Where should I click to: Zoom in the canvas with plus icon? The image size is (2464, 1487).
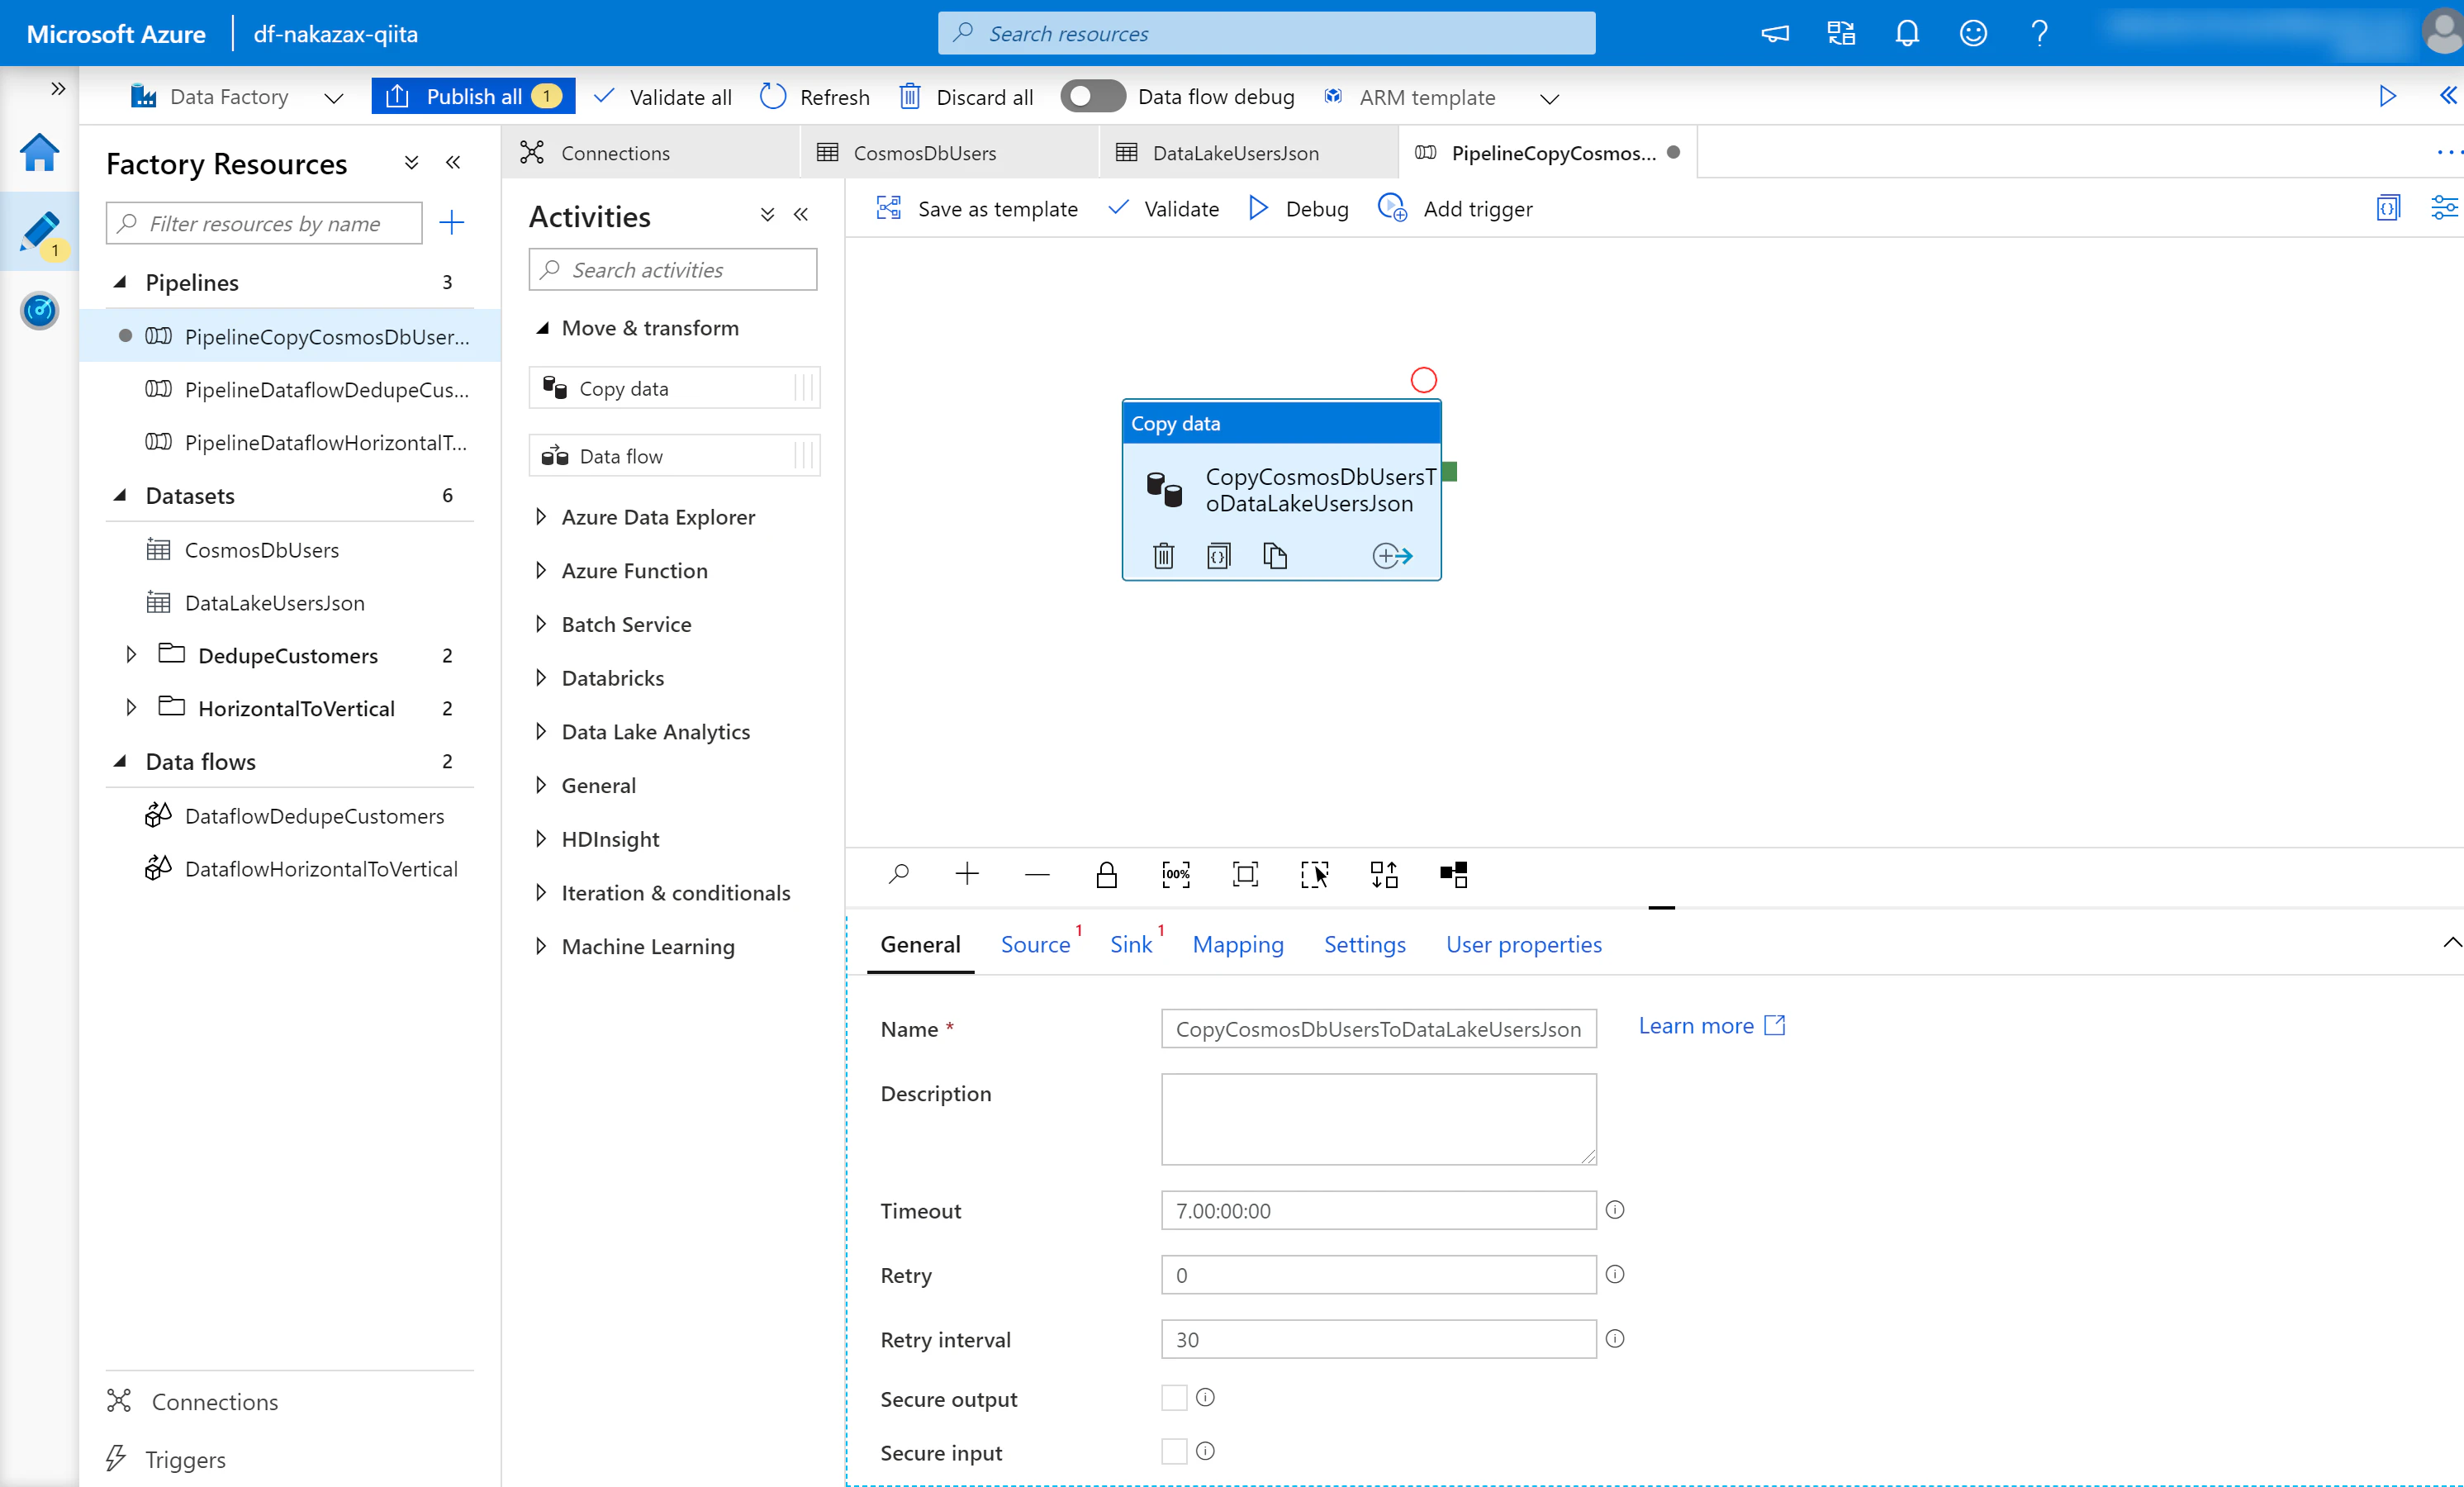[967, 875]
